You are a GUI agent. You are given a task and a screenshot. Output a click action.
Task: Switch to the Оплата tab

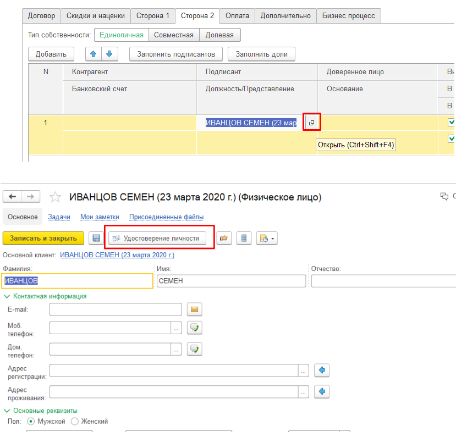(x=237, y=16)
